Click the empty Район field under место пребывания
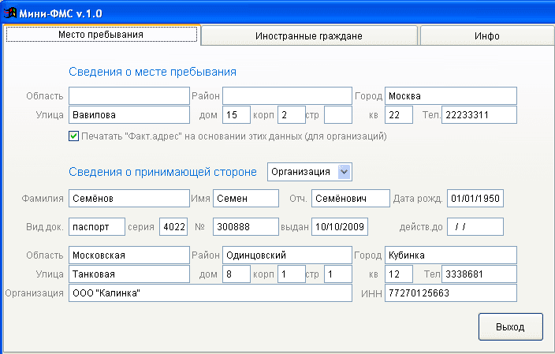 coord(287,96)
